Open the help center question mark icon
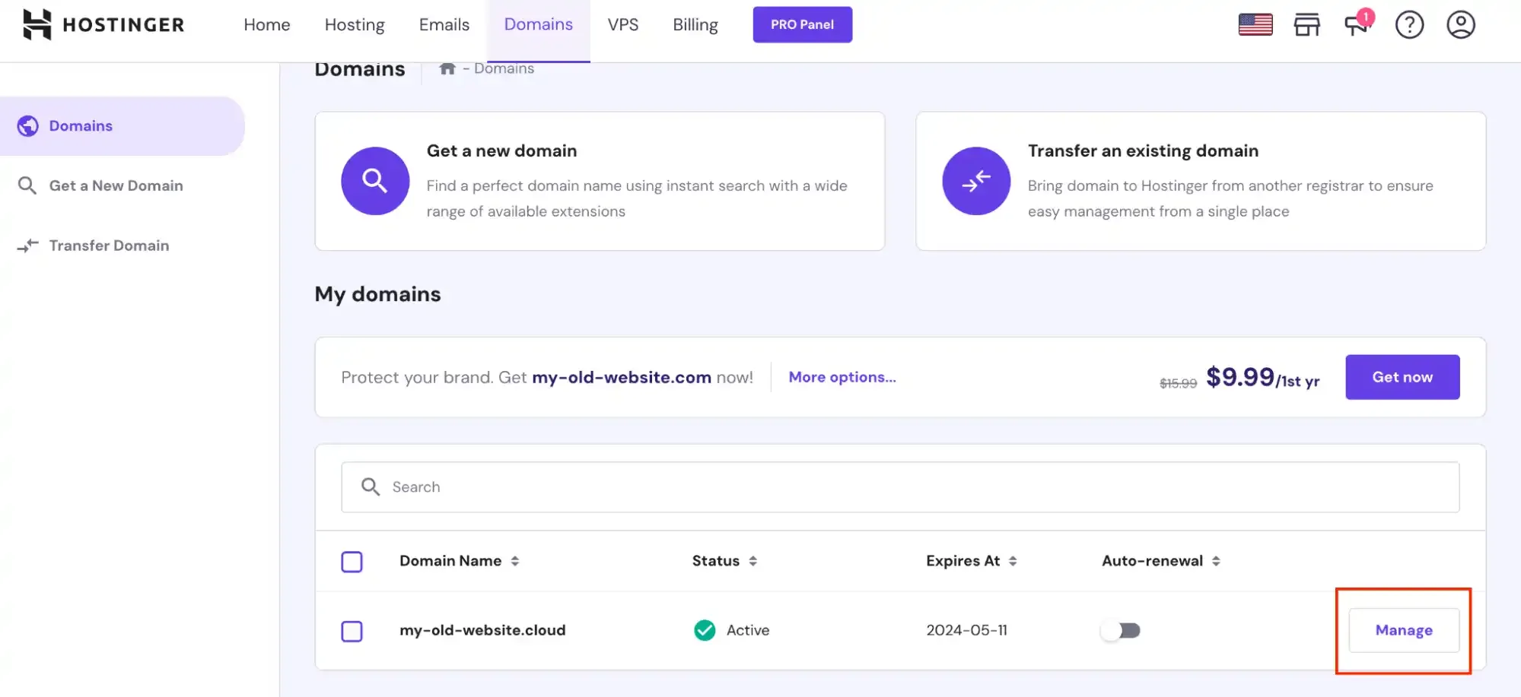Image resolution: width=1521 pixels, height=697 pixels. coord(1409,25)
